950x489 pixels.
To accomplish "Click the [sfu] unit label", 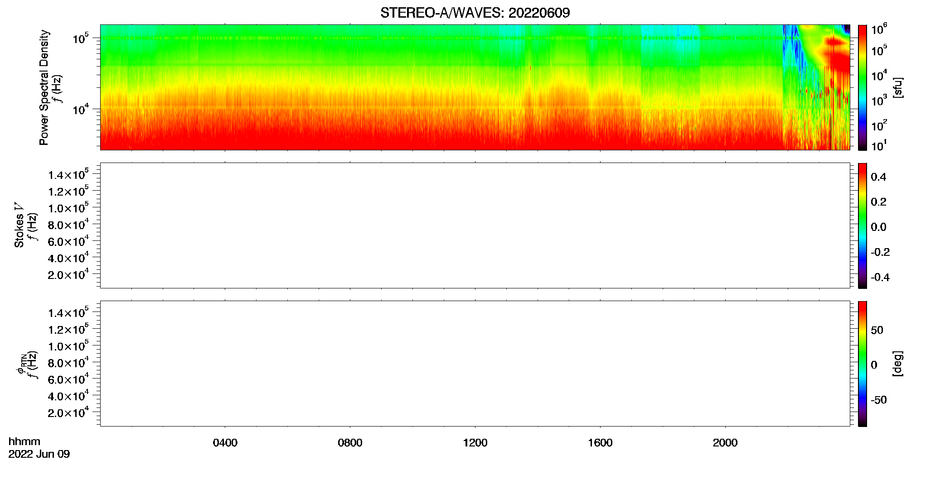I will pyautogui.click(x=897, y=87).
